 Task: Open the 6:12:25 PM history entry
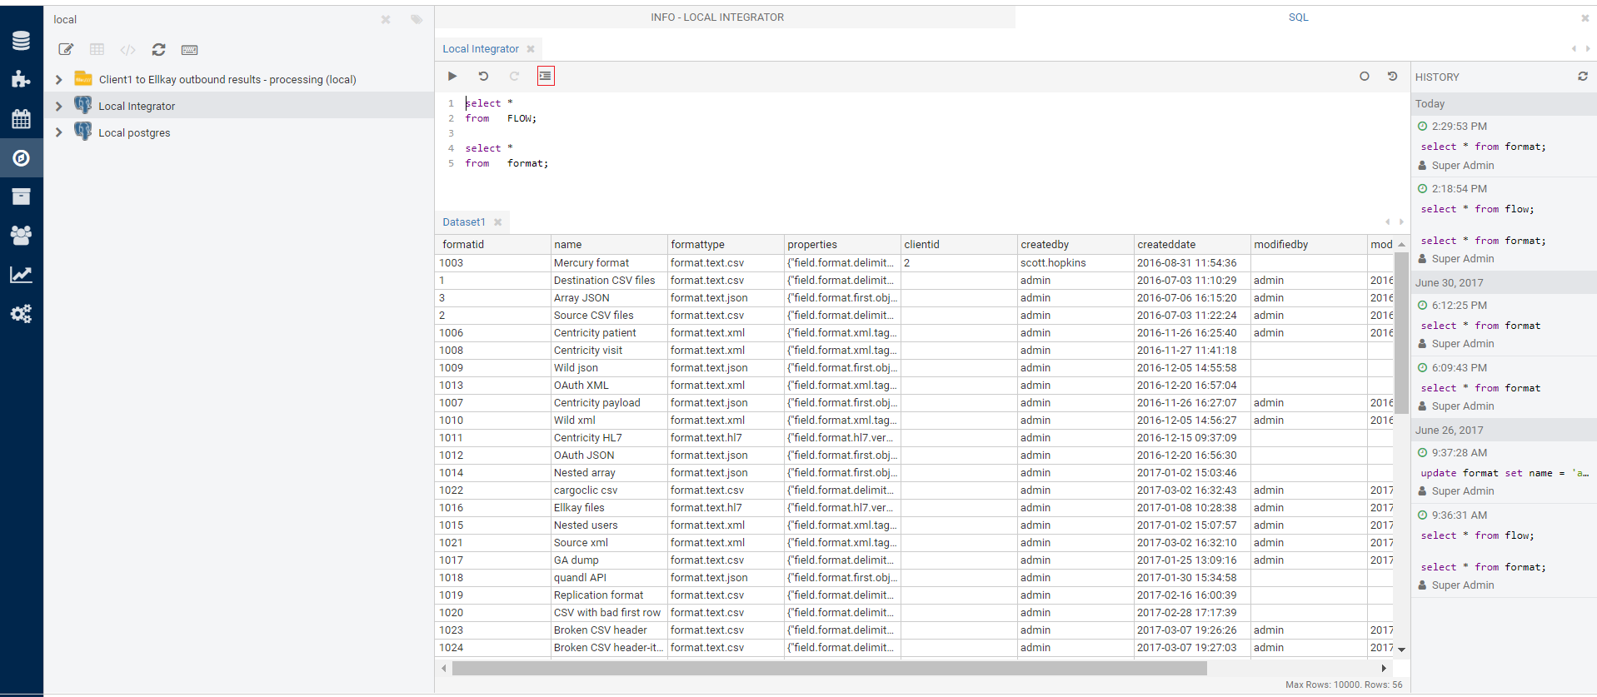(x=1504, y=324)
